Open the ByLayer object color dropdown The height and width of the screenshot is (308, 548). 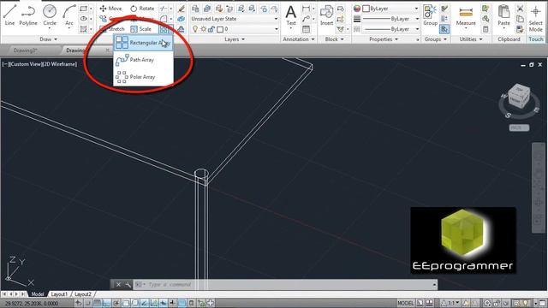click(x=390, y=9)
